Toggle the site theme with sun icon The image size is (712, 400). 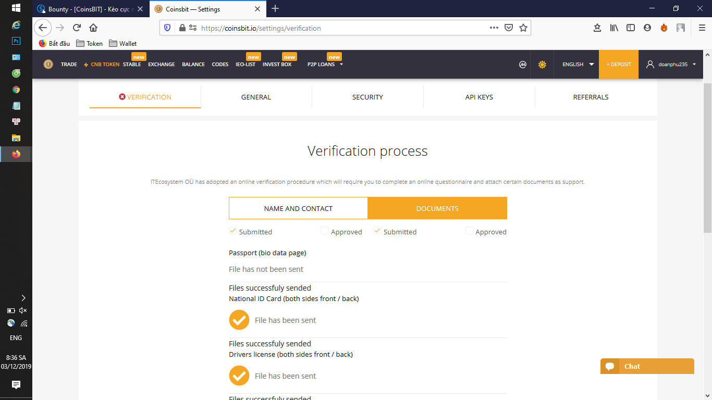pos(542,65)
